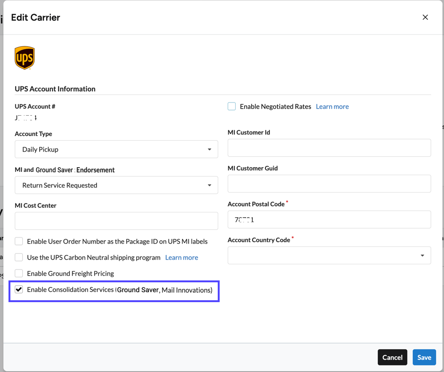Check Use the UPS Carbon Neutral shipping program

(19, 257)
